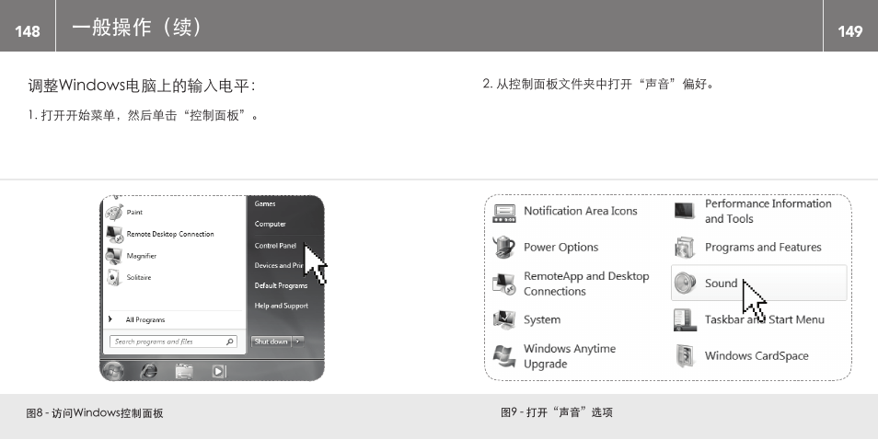Open Programs and Features link
Screen dimensions: 878x440
tap(763, 248)
